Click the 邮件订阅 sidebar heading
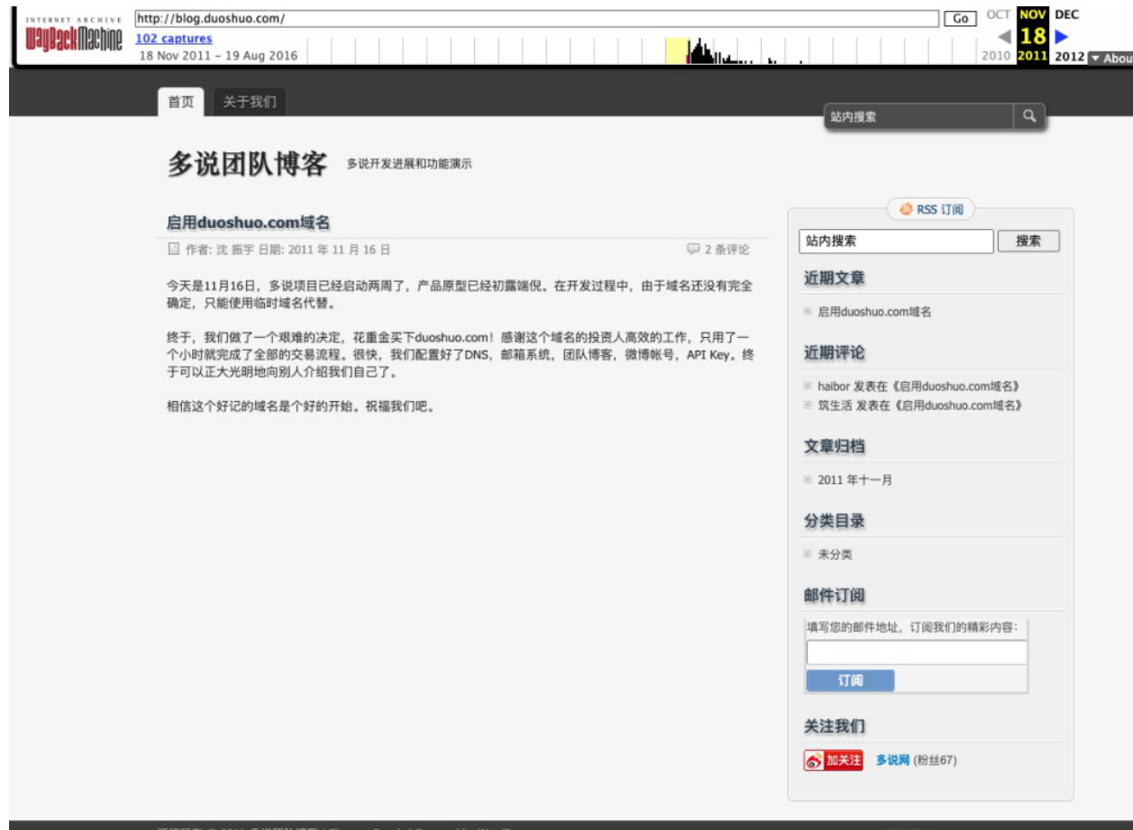Image resolution: width=1133 pixels, height=830 pixels. point(835,596)
